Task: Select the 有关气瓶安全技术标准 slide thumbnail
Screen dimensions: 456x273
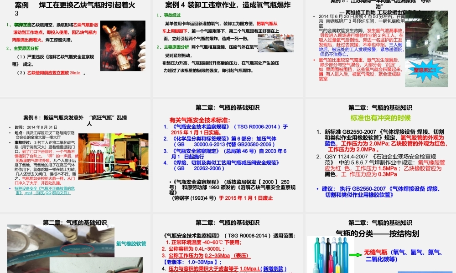Action: click(228, 156)
